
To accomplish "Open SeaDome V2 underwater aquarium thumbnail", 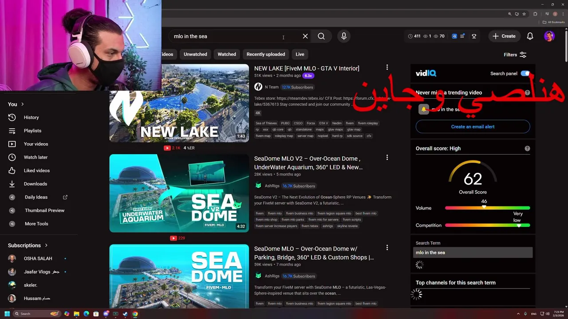I will click(x=179, y=193).
